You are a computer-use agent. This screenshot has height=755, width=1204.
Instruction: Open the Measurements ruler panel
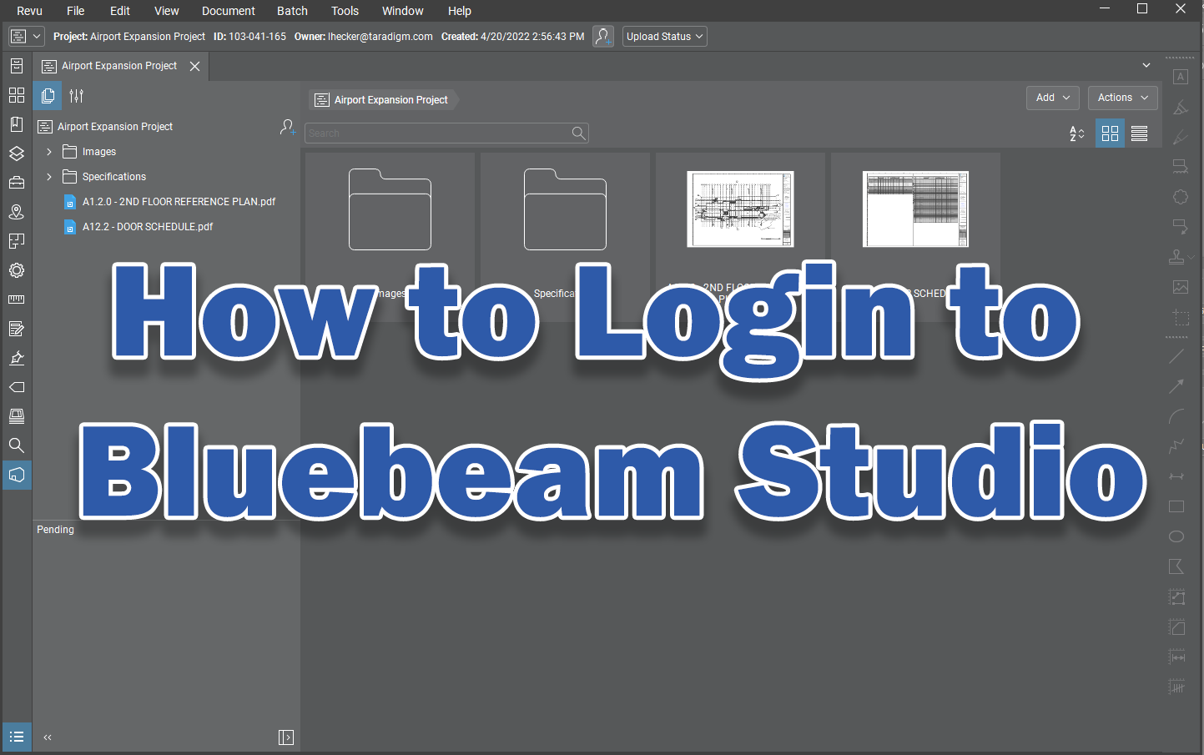point(16,299)
